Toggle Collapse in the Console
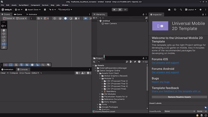208x117 pixels. pos(14,73)
